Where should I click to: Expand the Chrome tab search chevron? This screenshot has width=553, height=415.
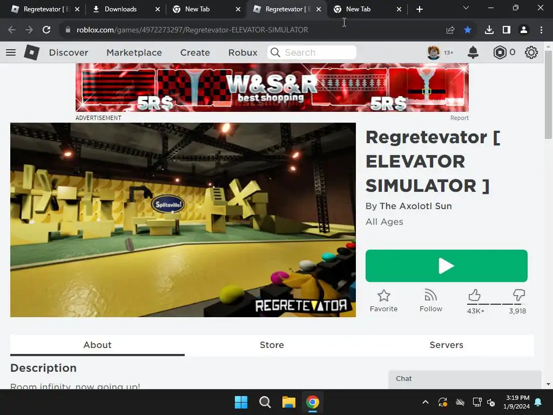(x=466, y=8)
